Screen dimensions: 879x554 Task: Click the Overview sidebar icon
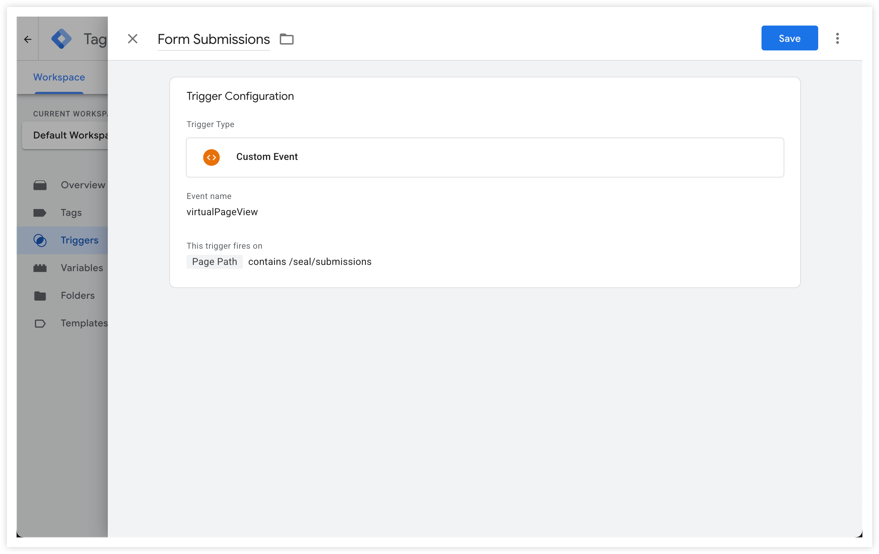(x=40, y=185)
